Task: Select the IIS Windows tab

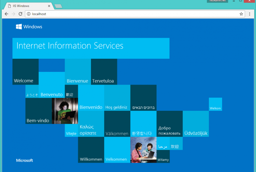Action: [x=26, y=6]
